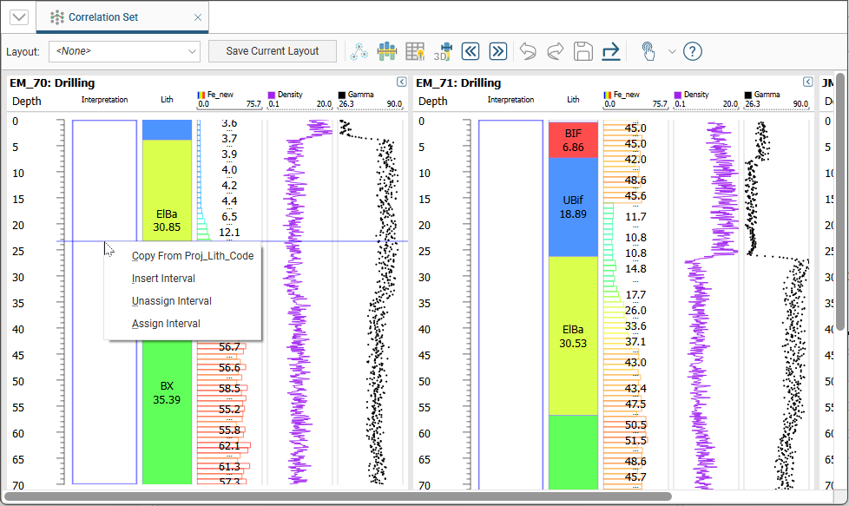The width and height of the screenshot is (849, 506).
Task: Collapse the EM_71 drilling panel
Action: 807,82
